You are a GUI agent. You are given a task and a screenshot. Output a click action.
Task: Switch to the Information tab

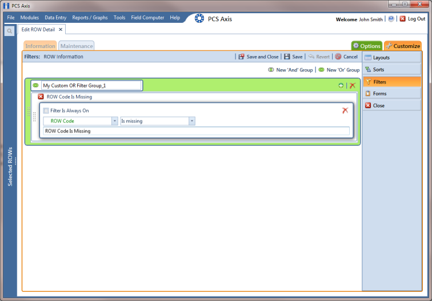(x=40, y=46)
